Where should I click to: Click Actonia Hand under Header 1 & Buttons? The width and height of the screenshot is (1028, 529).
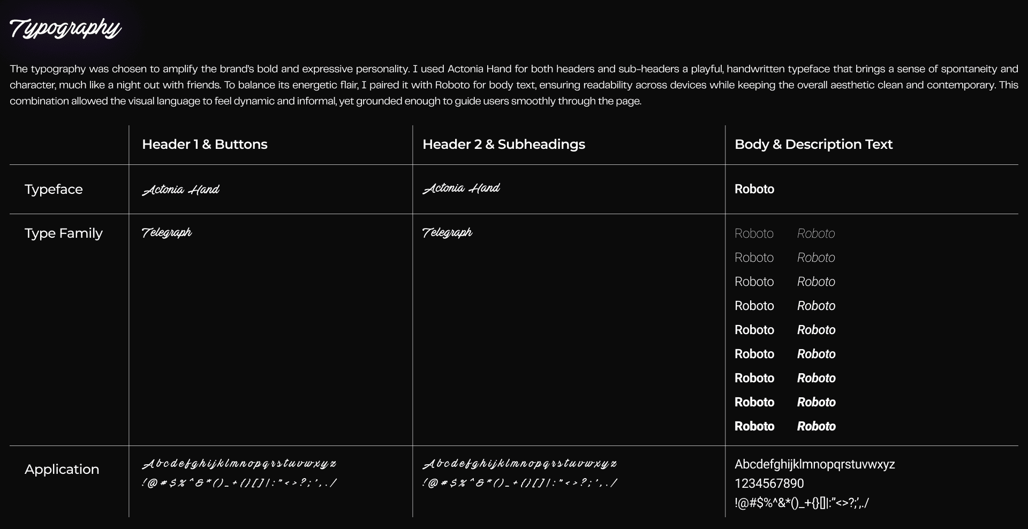click(181, 190)
